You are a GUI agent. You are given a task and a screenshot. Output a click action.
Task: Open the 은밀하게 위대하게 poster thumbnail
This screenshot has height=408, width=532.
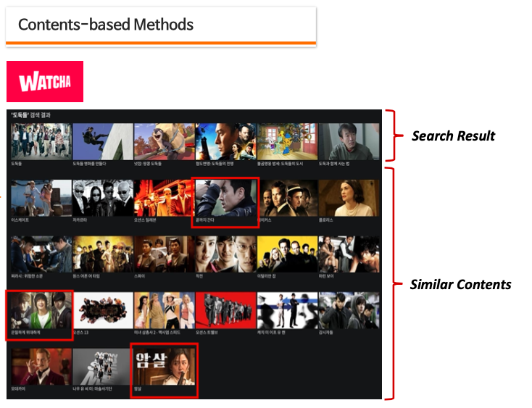[41, 311]
